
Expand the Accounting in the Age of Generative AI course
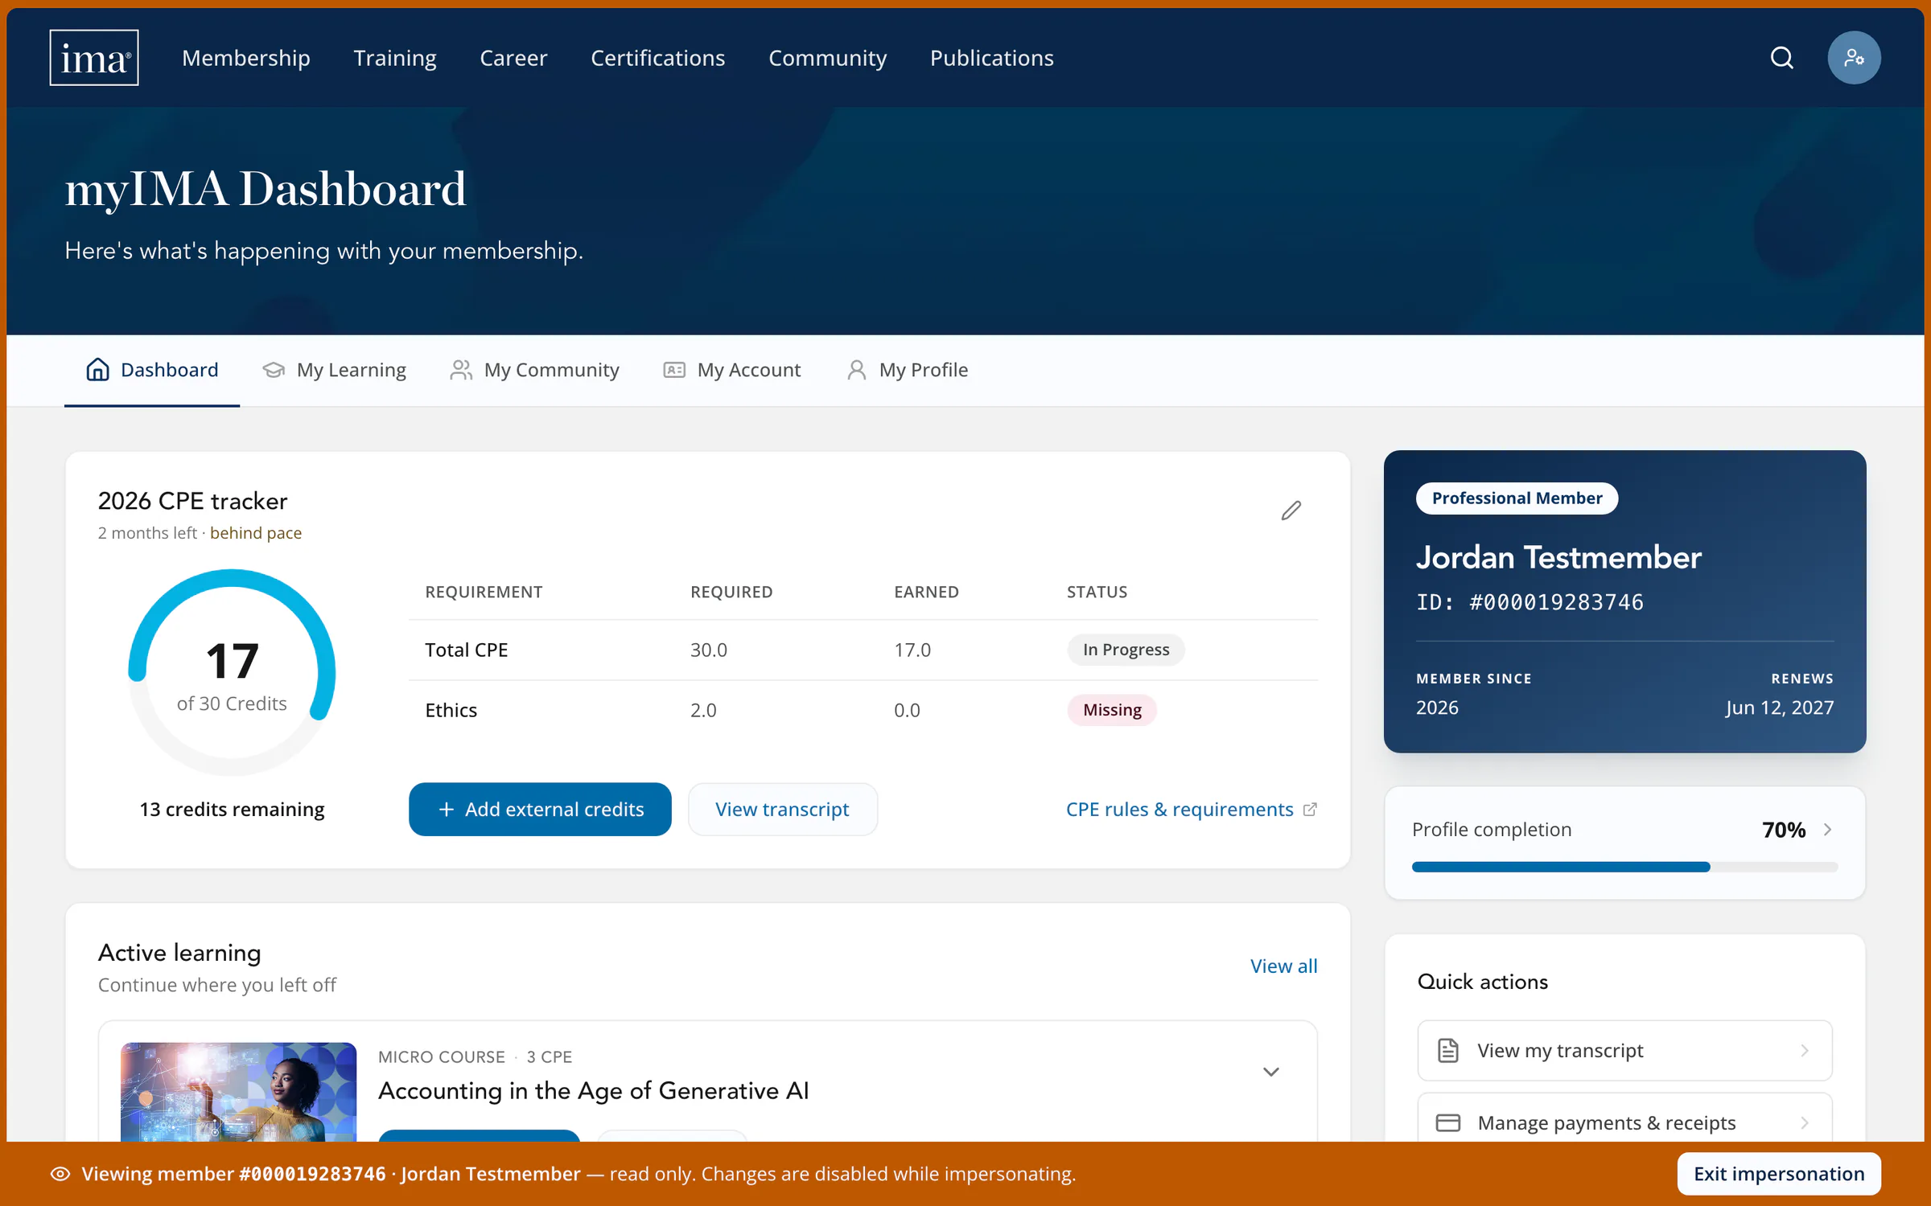point(1271,1072)
